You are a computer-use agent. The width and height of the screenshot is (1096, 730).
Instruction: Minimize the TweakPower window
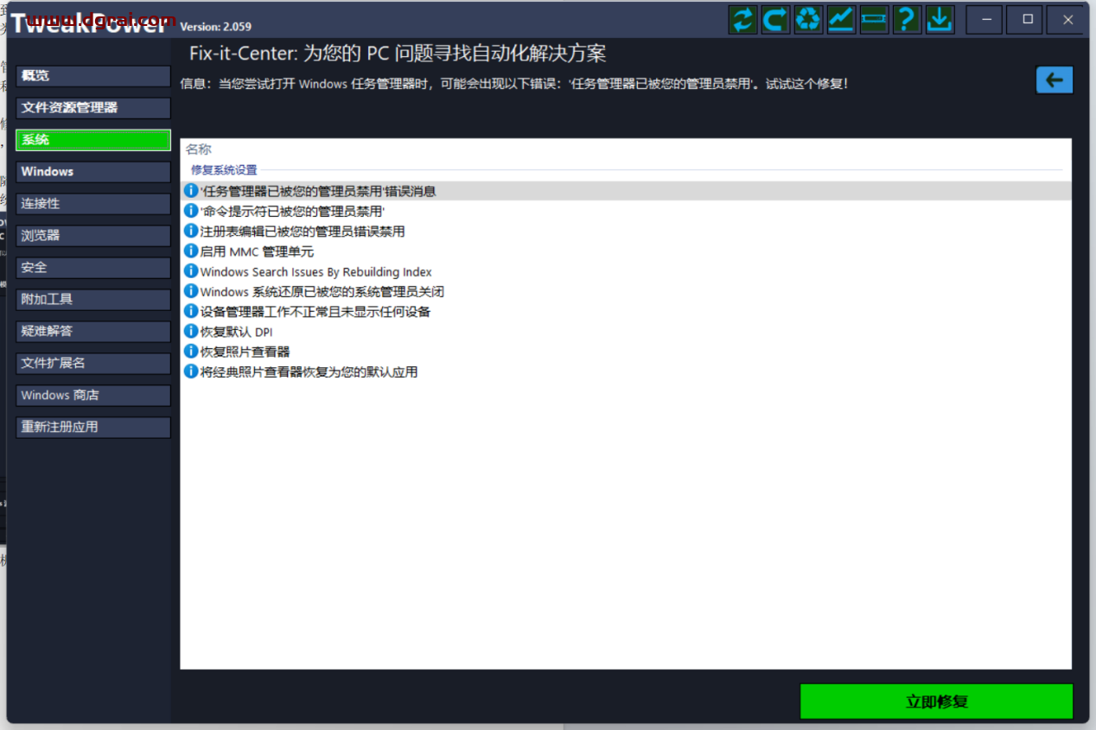986,19
